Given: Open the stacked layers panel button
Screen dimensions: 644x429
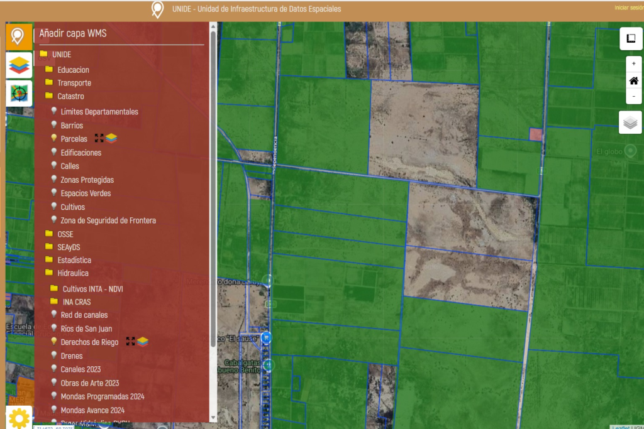Looking at the screenshot, I should point(19,65).
